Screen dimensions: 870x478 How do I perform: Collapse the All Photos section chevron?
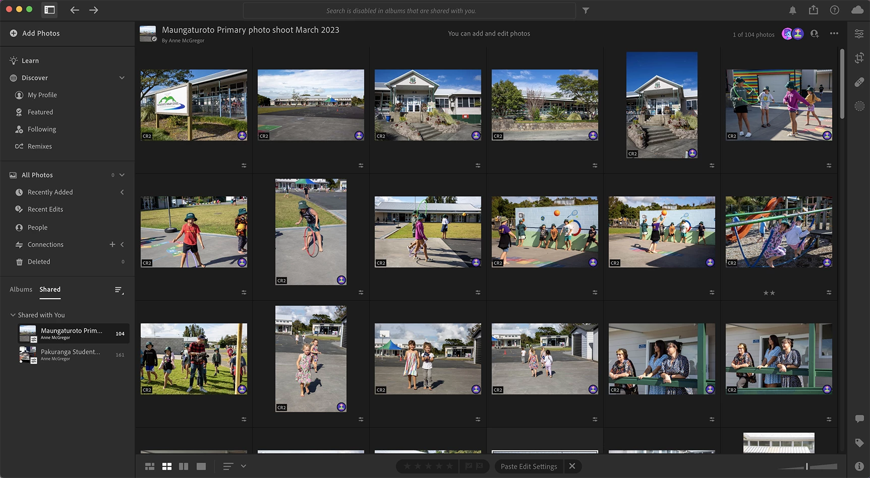[122, 175]
